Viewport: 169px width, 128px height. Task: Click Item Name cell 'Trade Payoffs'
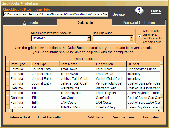(77, 93)
